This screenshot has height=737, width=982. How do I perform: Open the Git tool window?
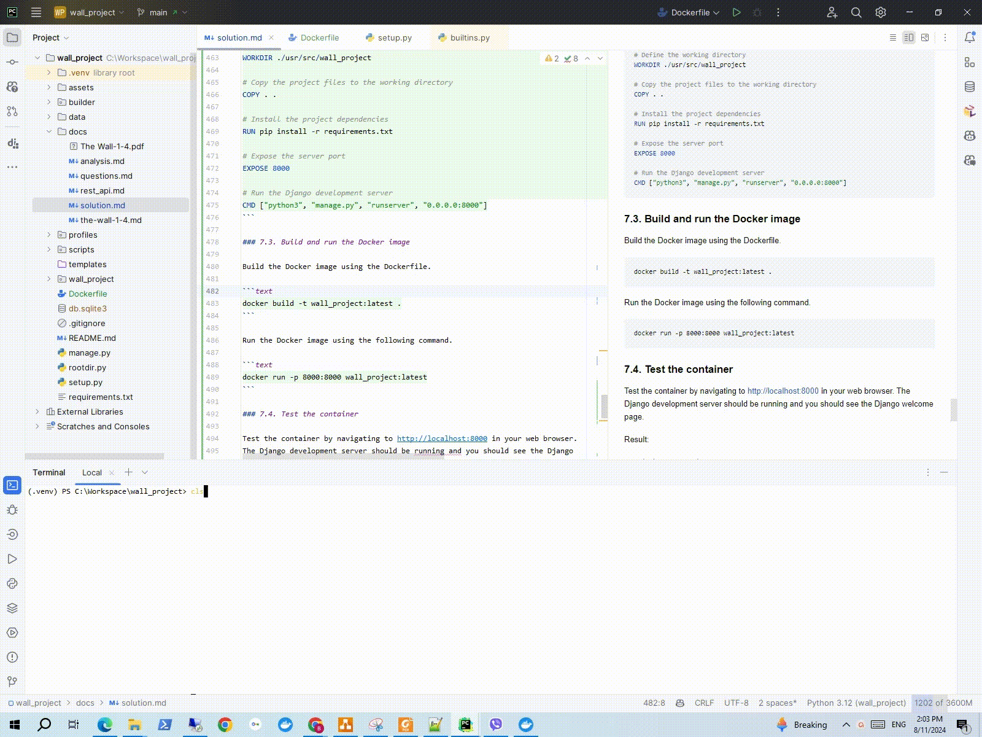point(12,682)
